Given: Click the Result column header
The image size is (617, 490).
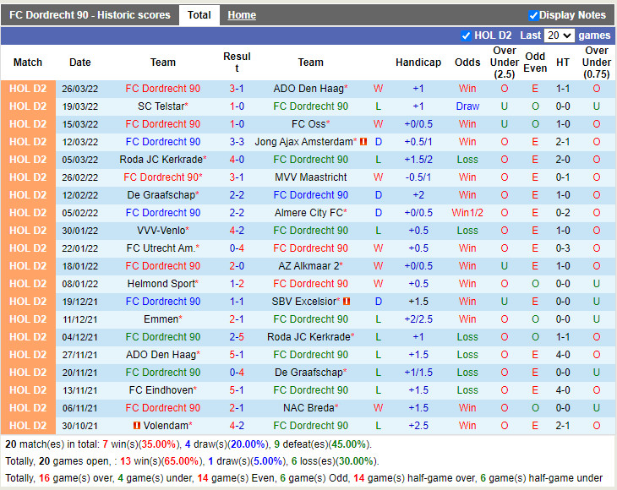Looking at the screenshot, I should click(237, 63).
